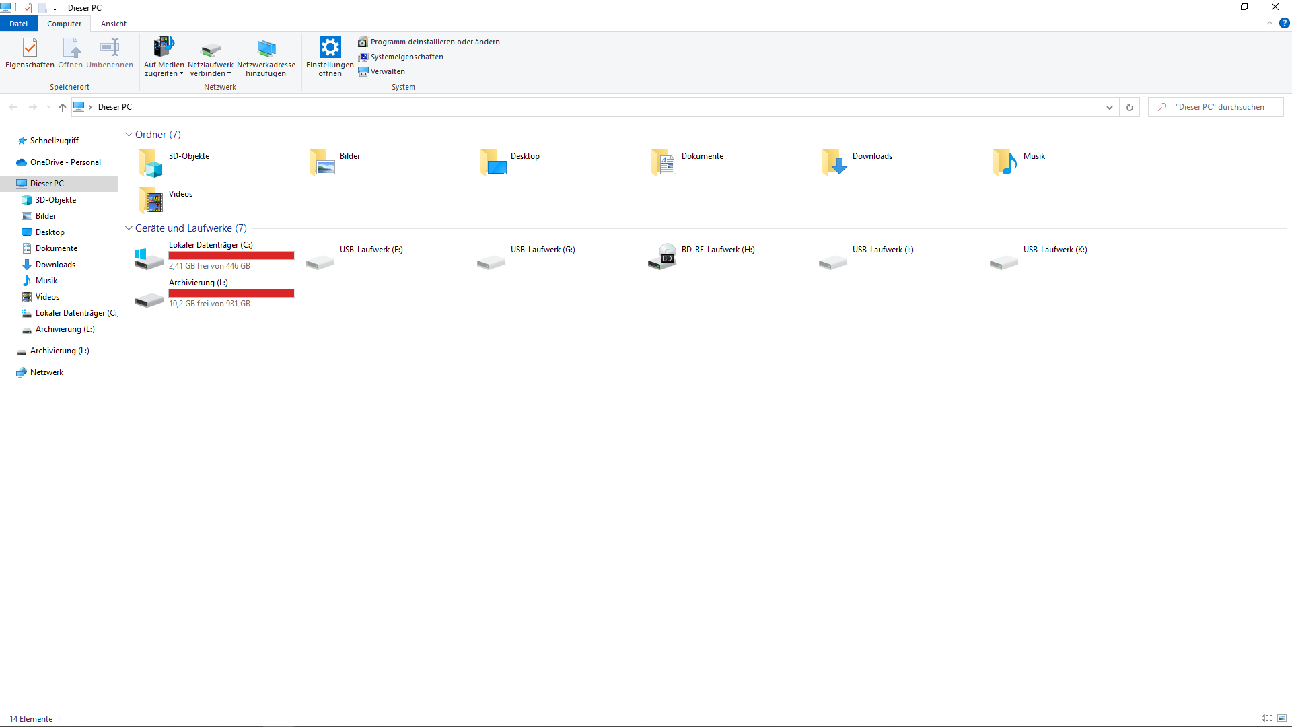Refresh the Dieser PC view
This screenshot has width=1292, height=727.
point(1130,107)
